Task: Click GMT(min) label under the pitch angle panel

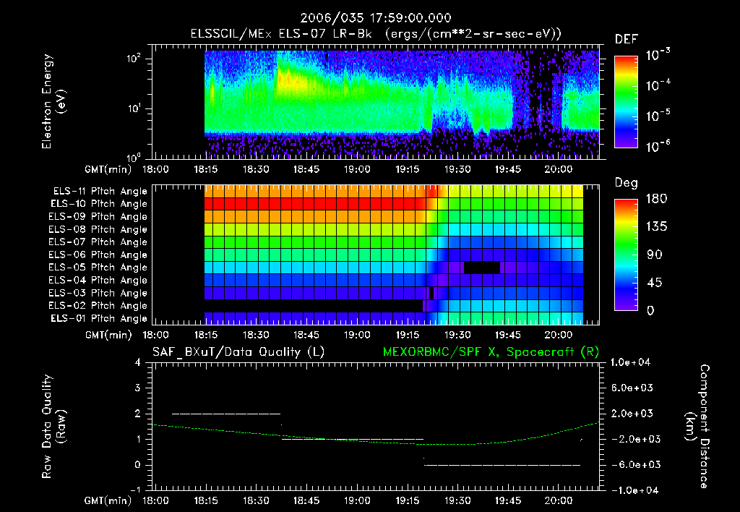Action: pyautogui.click(x=108, y=336)
